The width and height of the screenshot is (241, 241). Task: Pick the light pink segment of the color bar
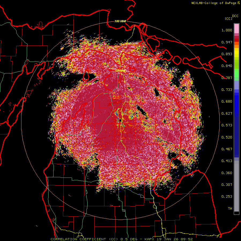tap(236, 28)
